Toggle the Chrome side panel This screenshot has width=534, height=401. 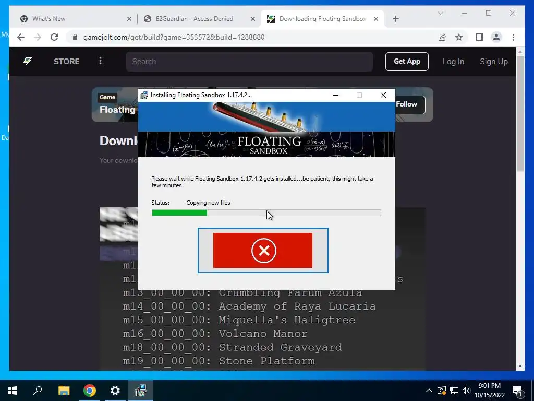click(480, 37)
